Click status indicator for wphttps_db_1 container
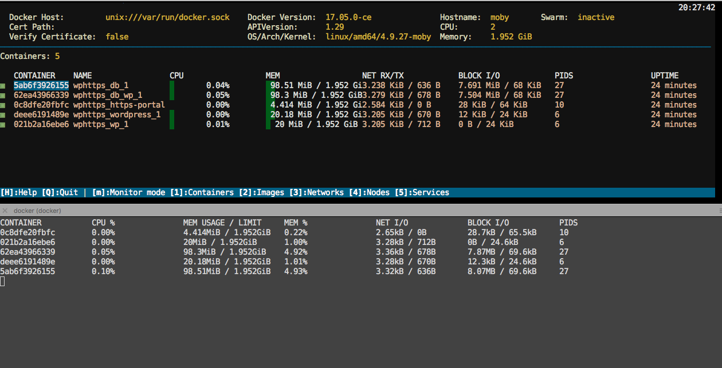 tap(2, 86)
